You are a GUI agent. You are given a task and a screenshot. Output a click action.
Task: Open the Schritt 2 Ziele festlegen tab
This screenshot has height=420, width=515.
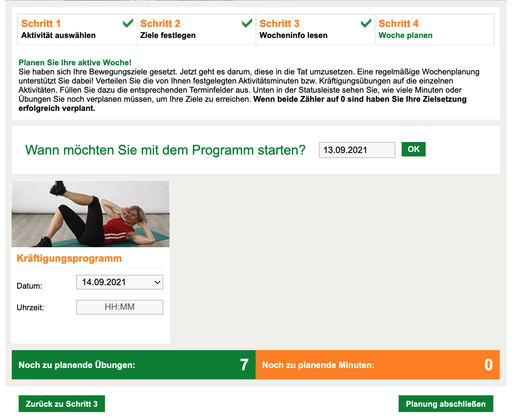(x=196, y=29)
